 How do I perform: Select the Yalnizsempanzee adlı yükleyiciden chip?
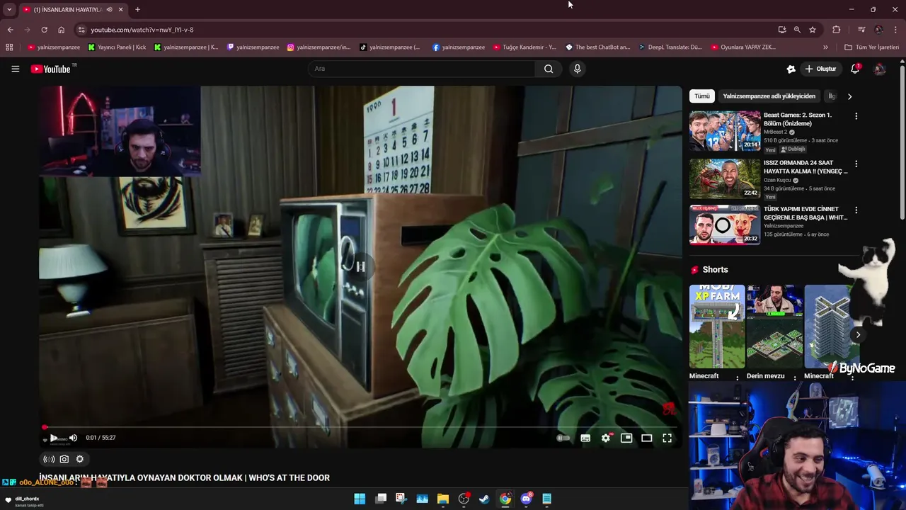[x=769, y=96]
